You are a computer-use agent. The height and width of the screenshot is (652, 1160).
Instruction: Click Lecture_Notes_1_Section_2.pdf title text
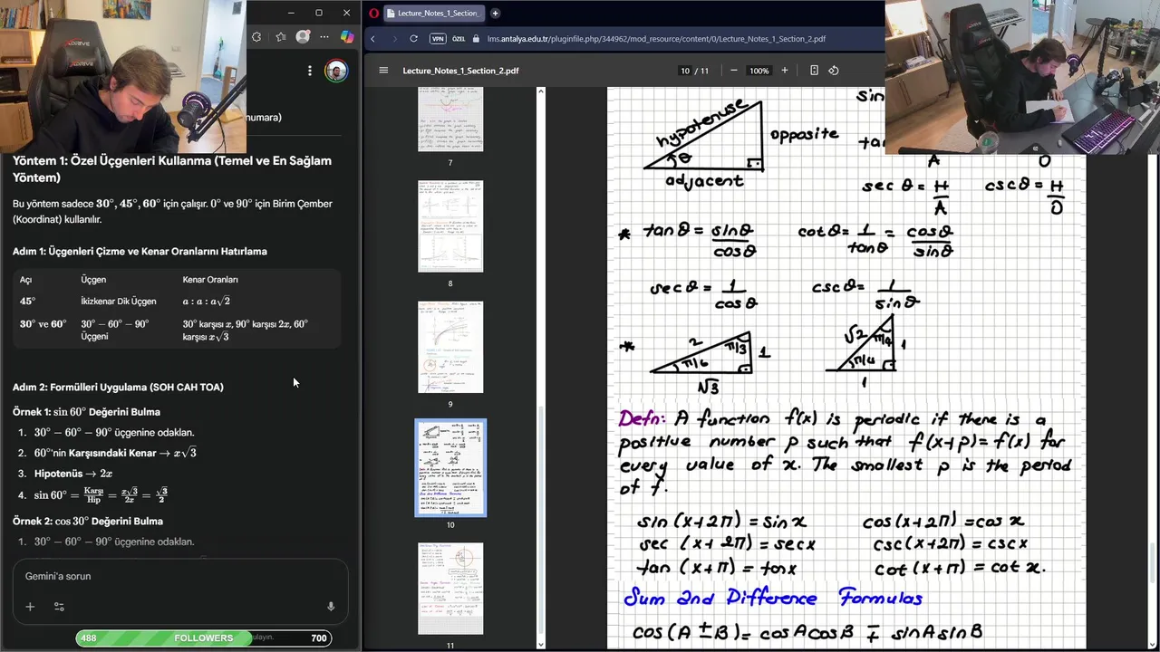click(460, 71)
